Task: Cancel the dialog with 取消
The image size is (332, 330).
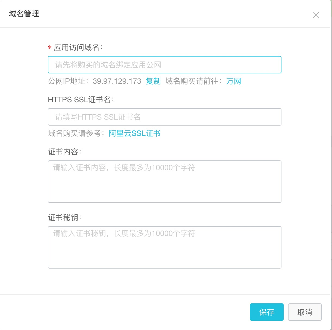Action: [x=305, y=312]
